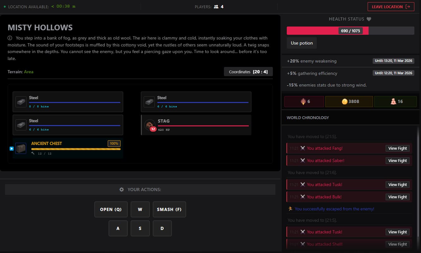Click the heart icon beside Health Status
Screen dimensions: 421x253
(369, 19)
